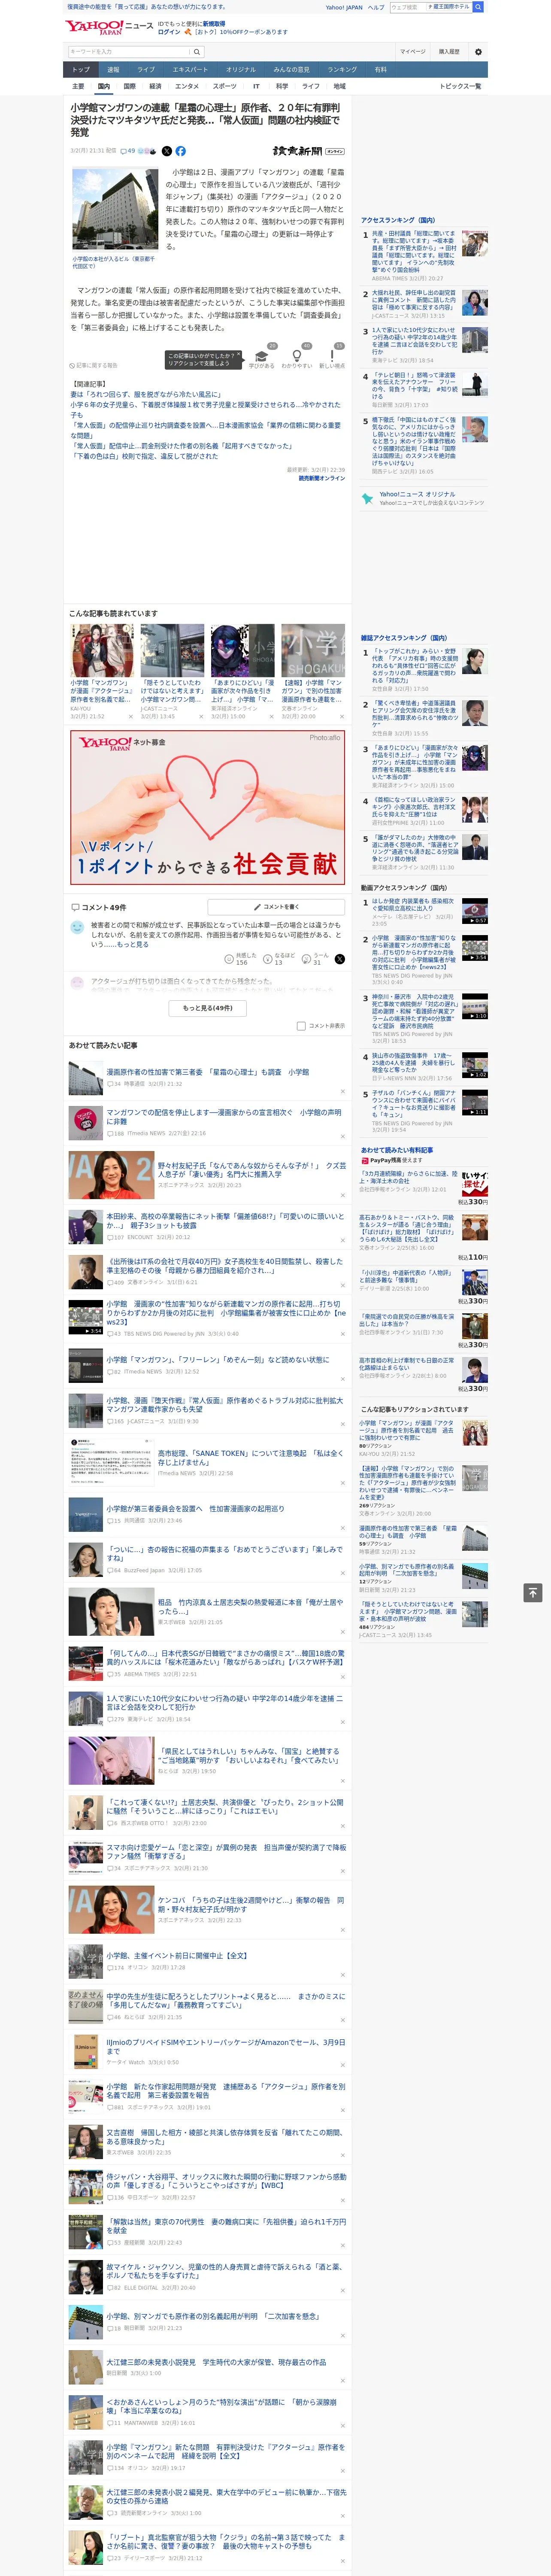
Task: Open related link starting 「下着の色は白」校則で指定
Action: tap(144, 456)
